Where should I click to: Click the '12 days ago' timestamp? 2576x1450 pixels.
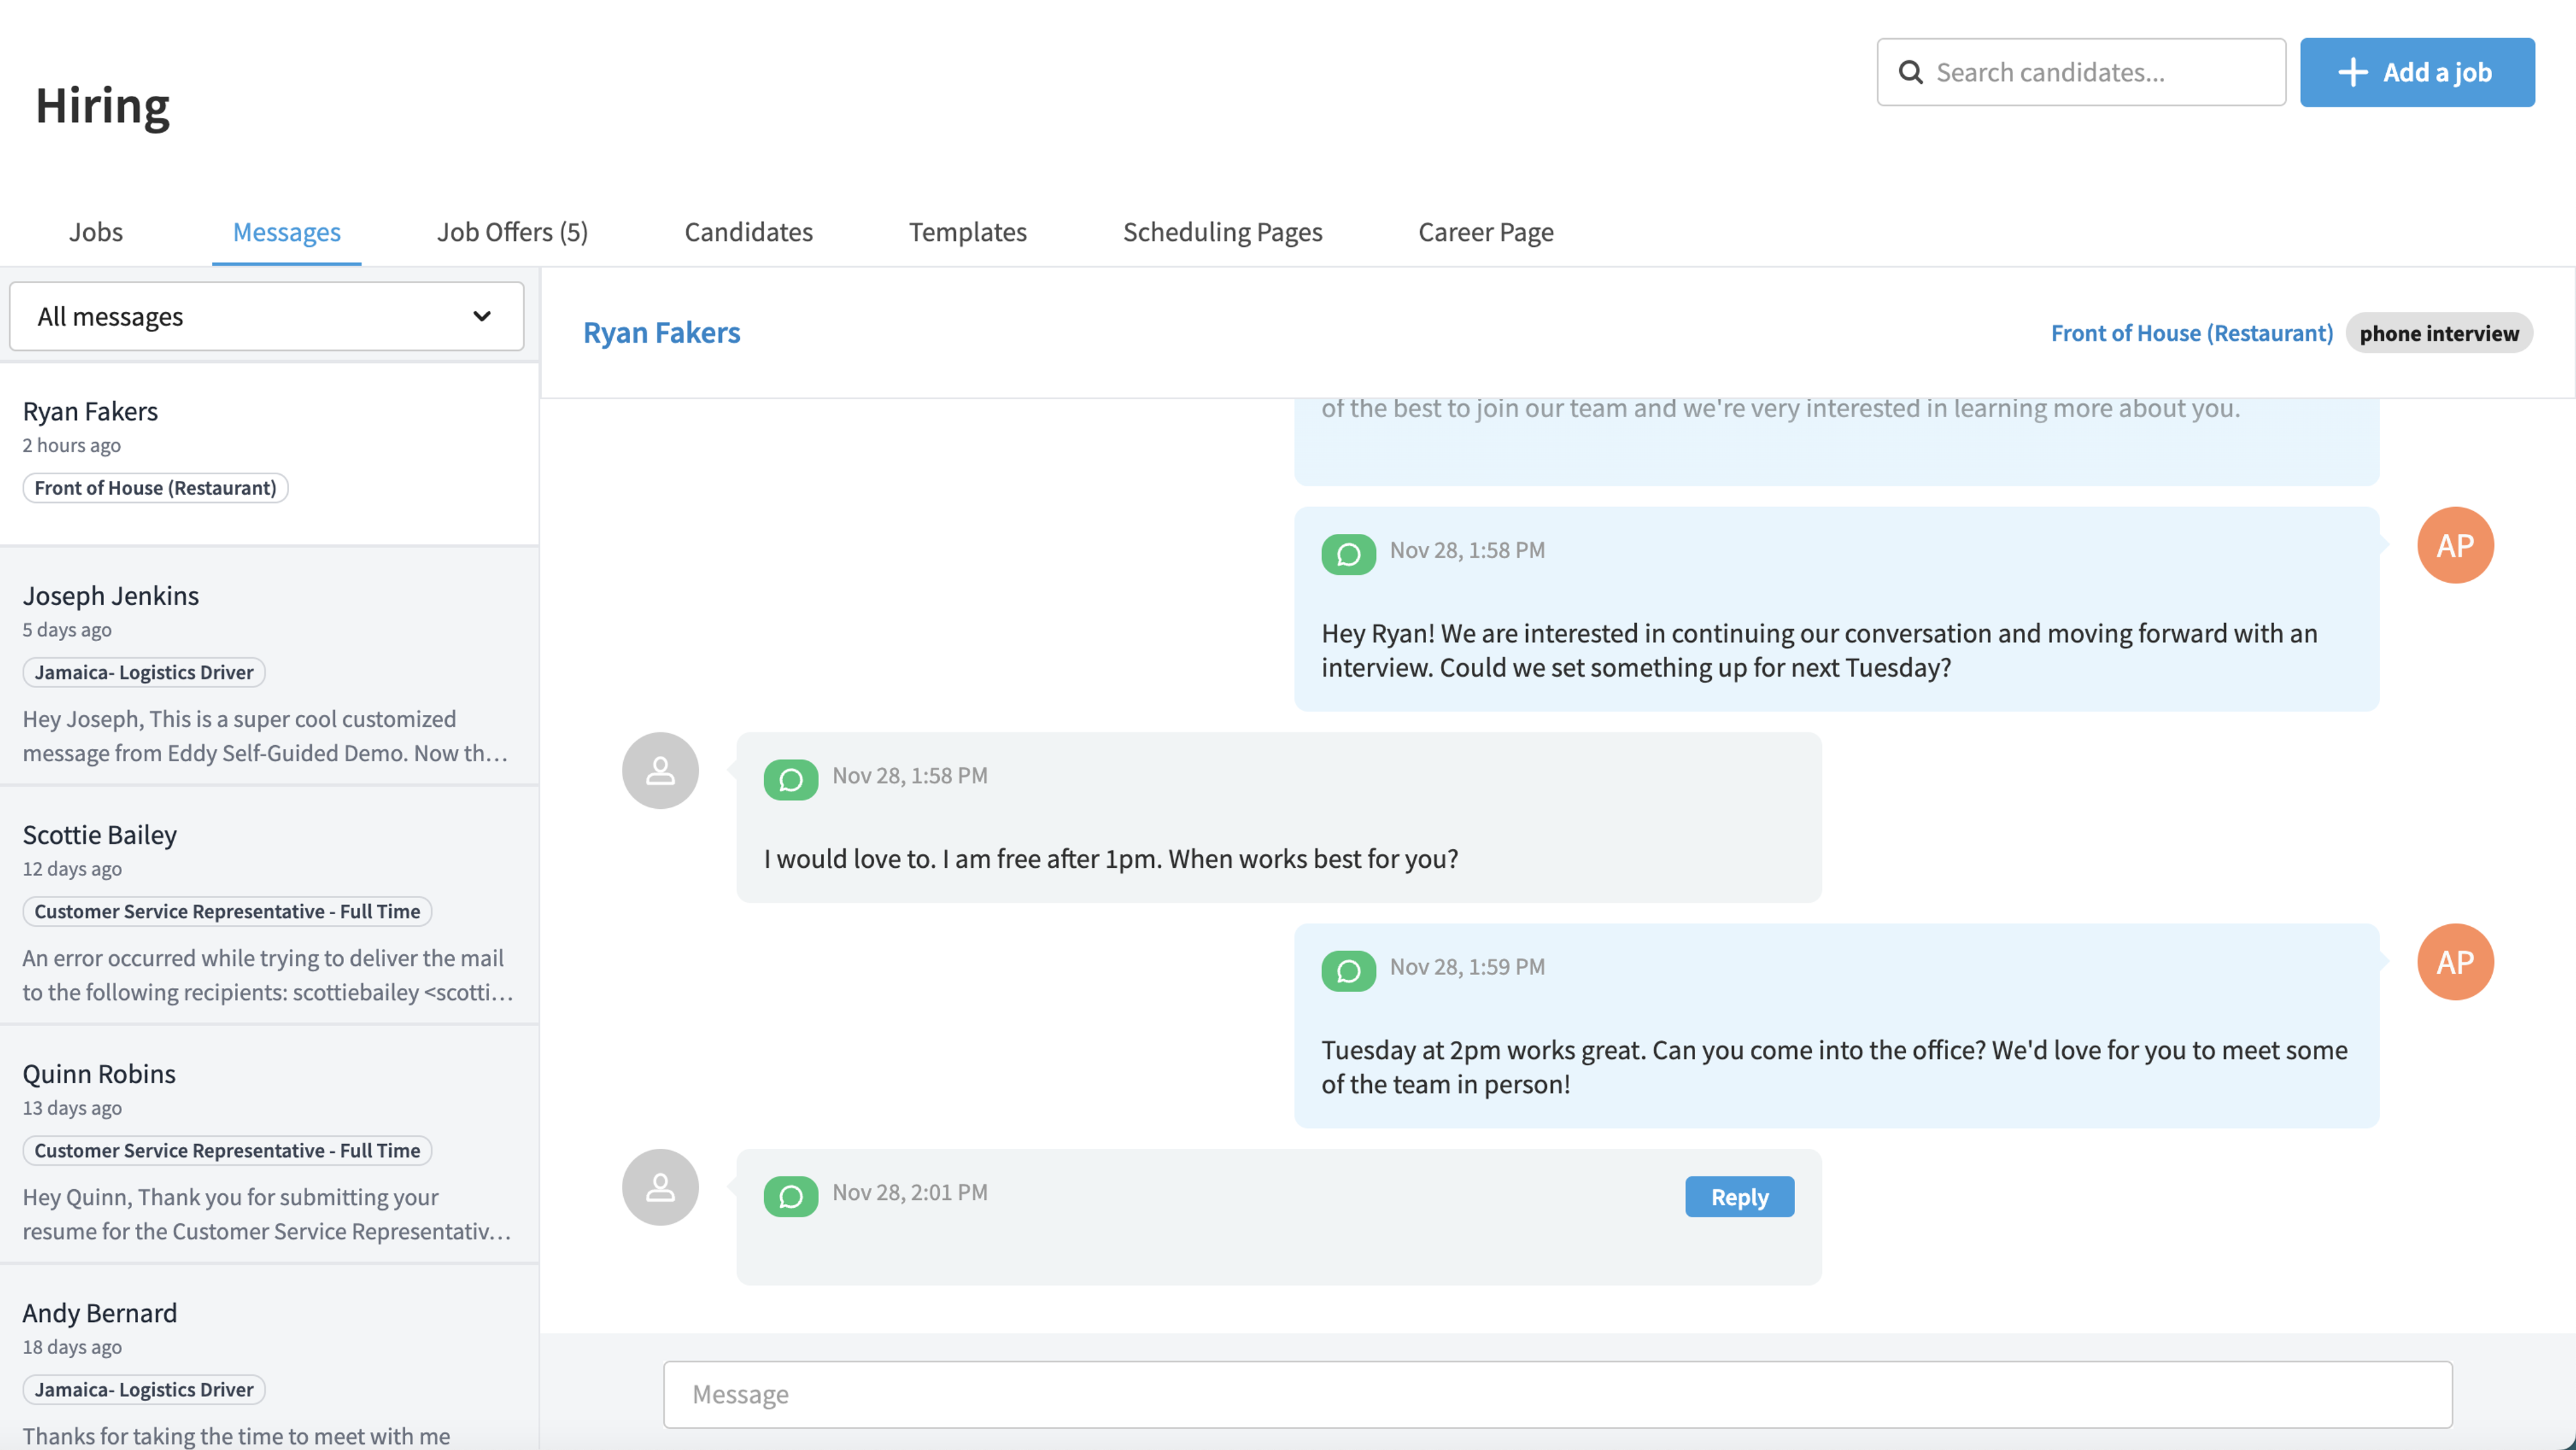[x=72, y=869]
